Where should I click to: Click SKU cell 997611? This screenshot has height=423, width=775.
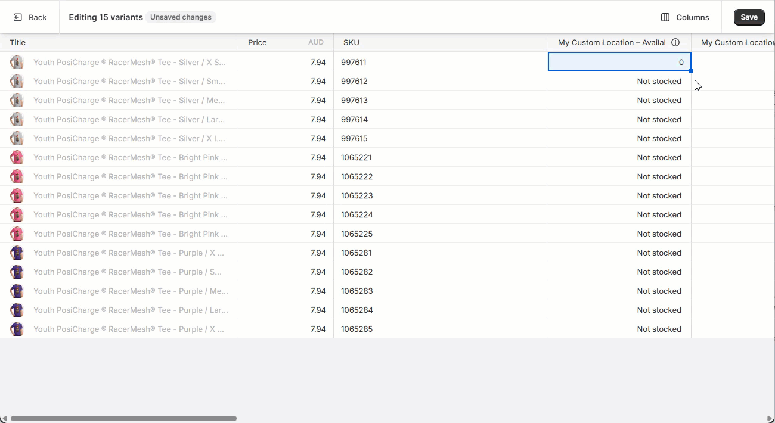pos(441,62)
